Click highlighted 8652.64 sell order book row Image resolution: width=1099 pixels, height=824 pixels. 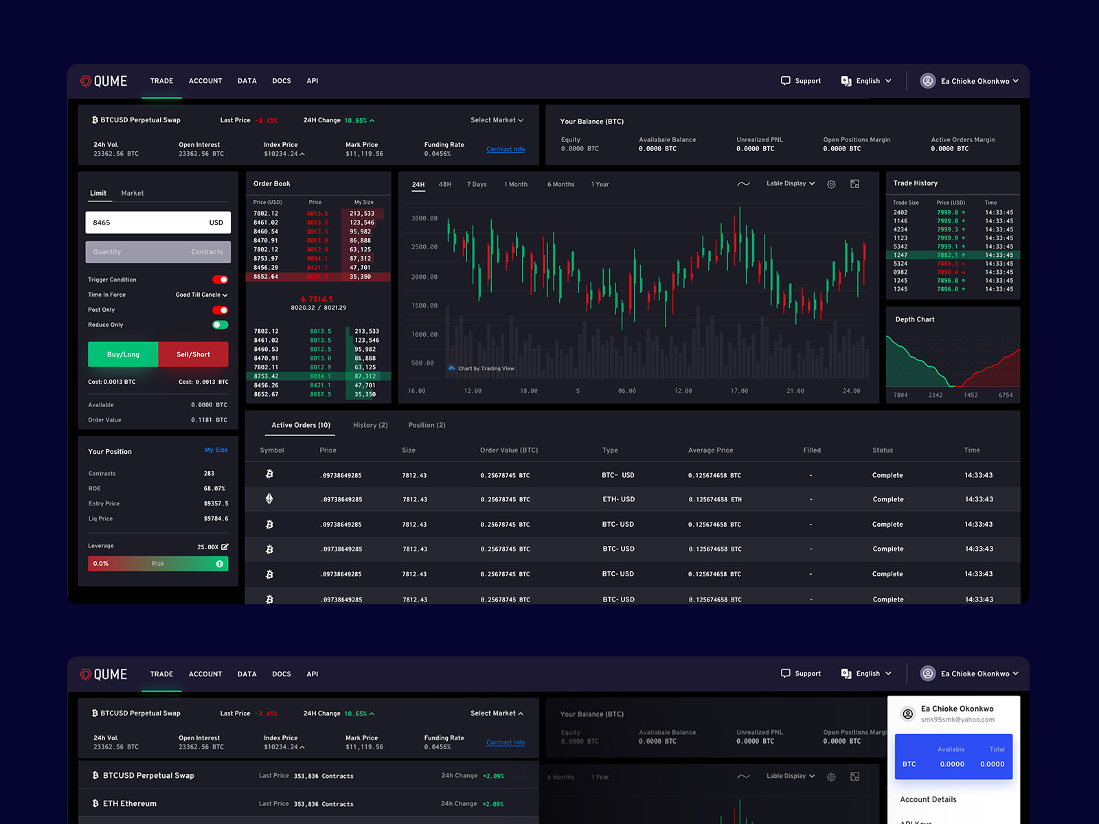318,277
